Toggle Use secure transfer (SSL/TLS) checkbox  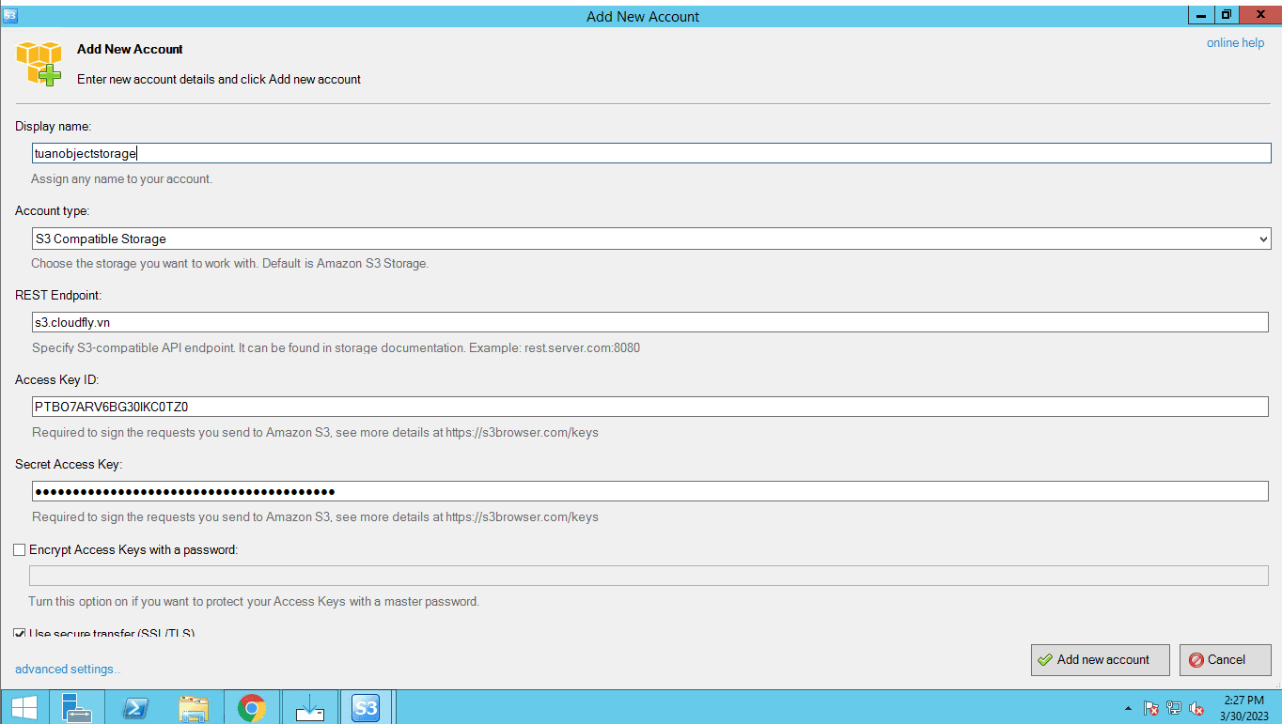pyautogui.click(x=20, y=633)
